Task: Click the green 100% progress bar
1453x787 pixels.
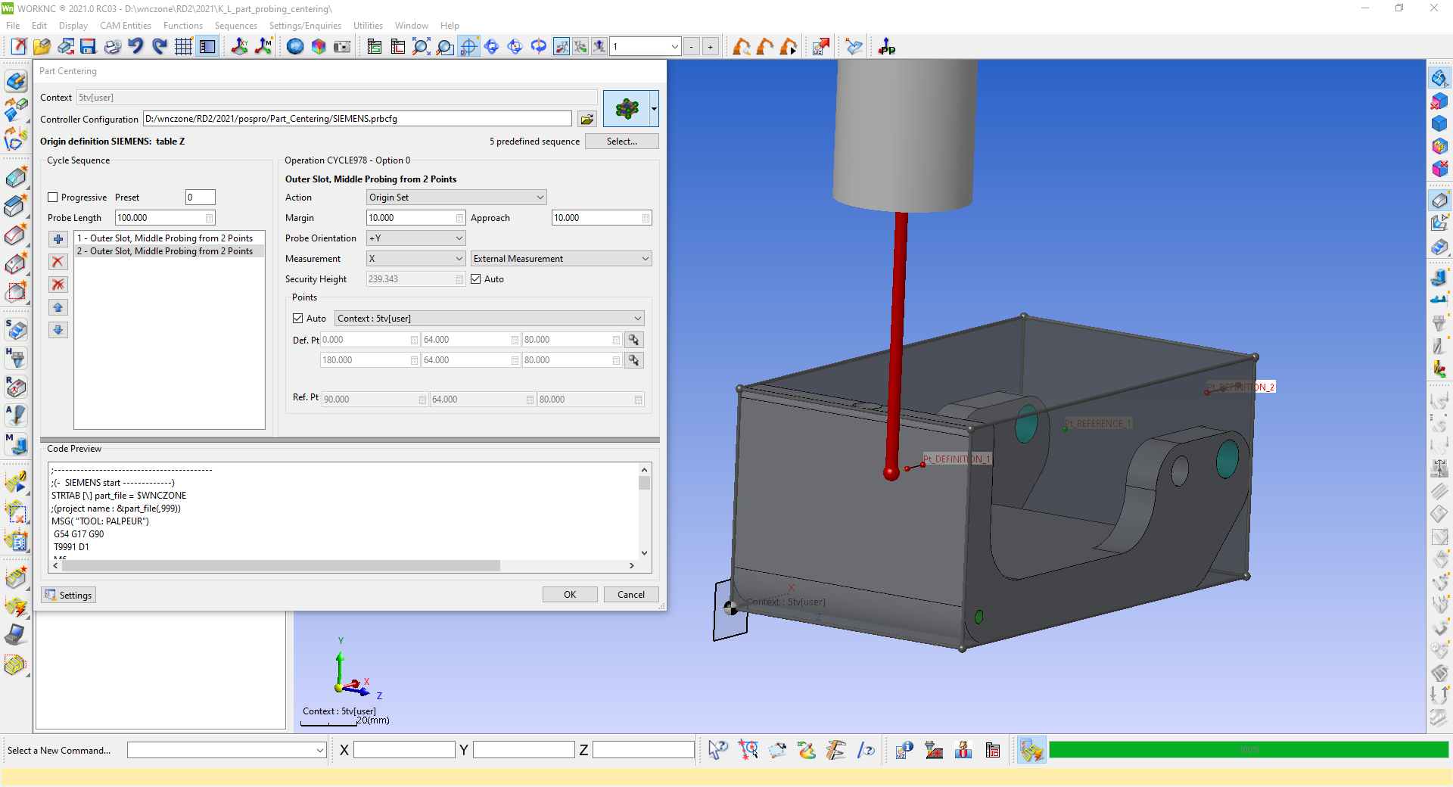Action: pos(1249,750)
